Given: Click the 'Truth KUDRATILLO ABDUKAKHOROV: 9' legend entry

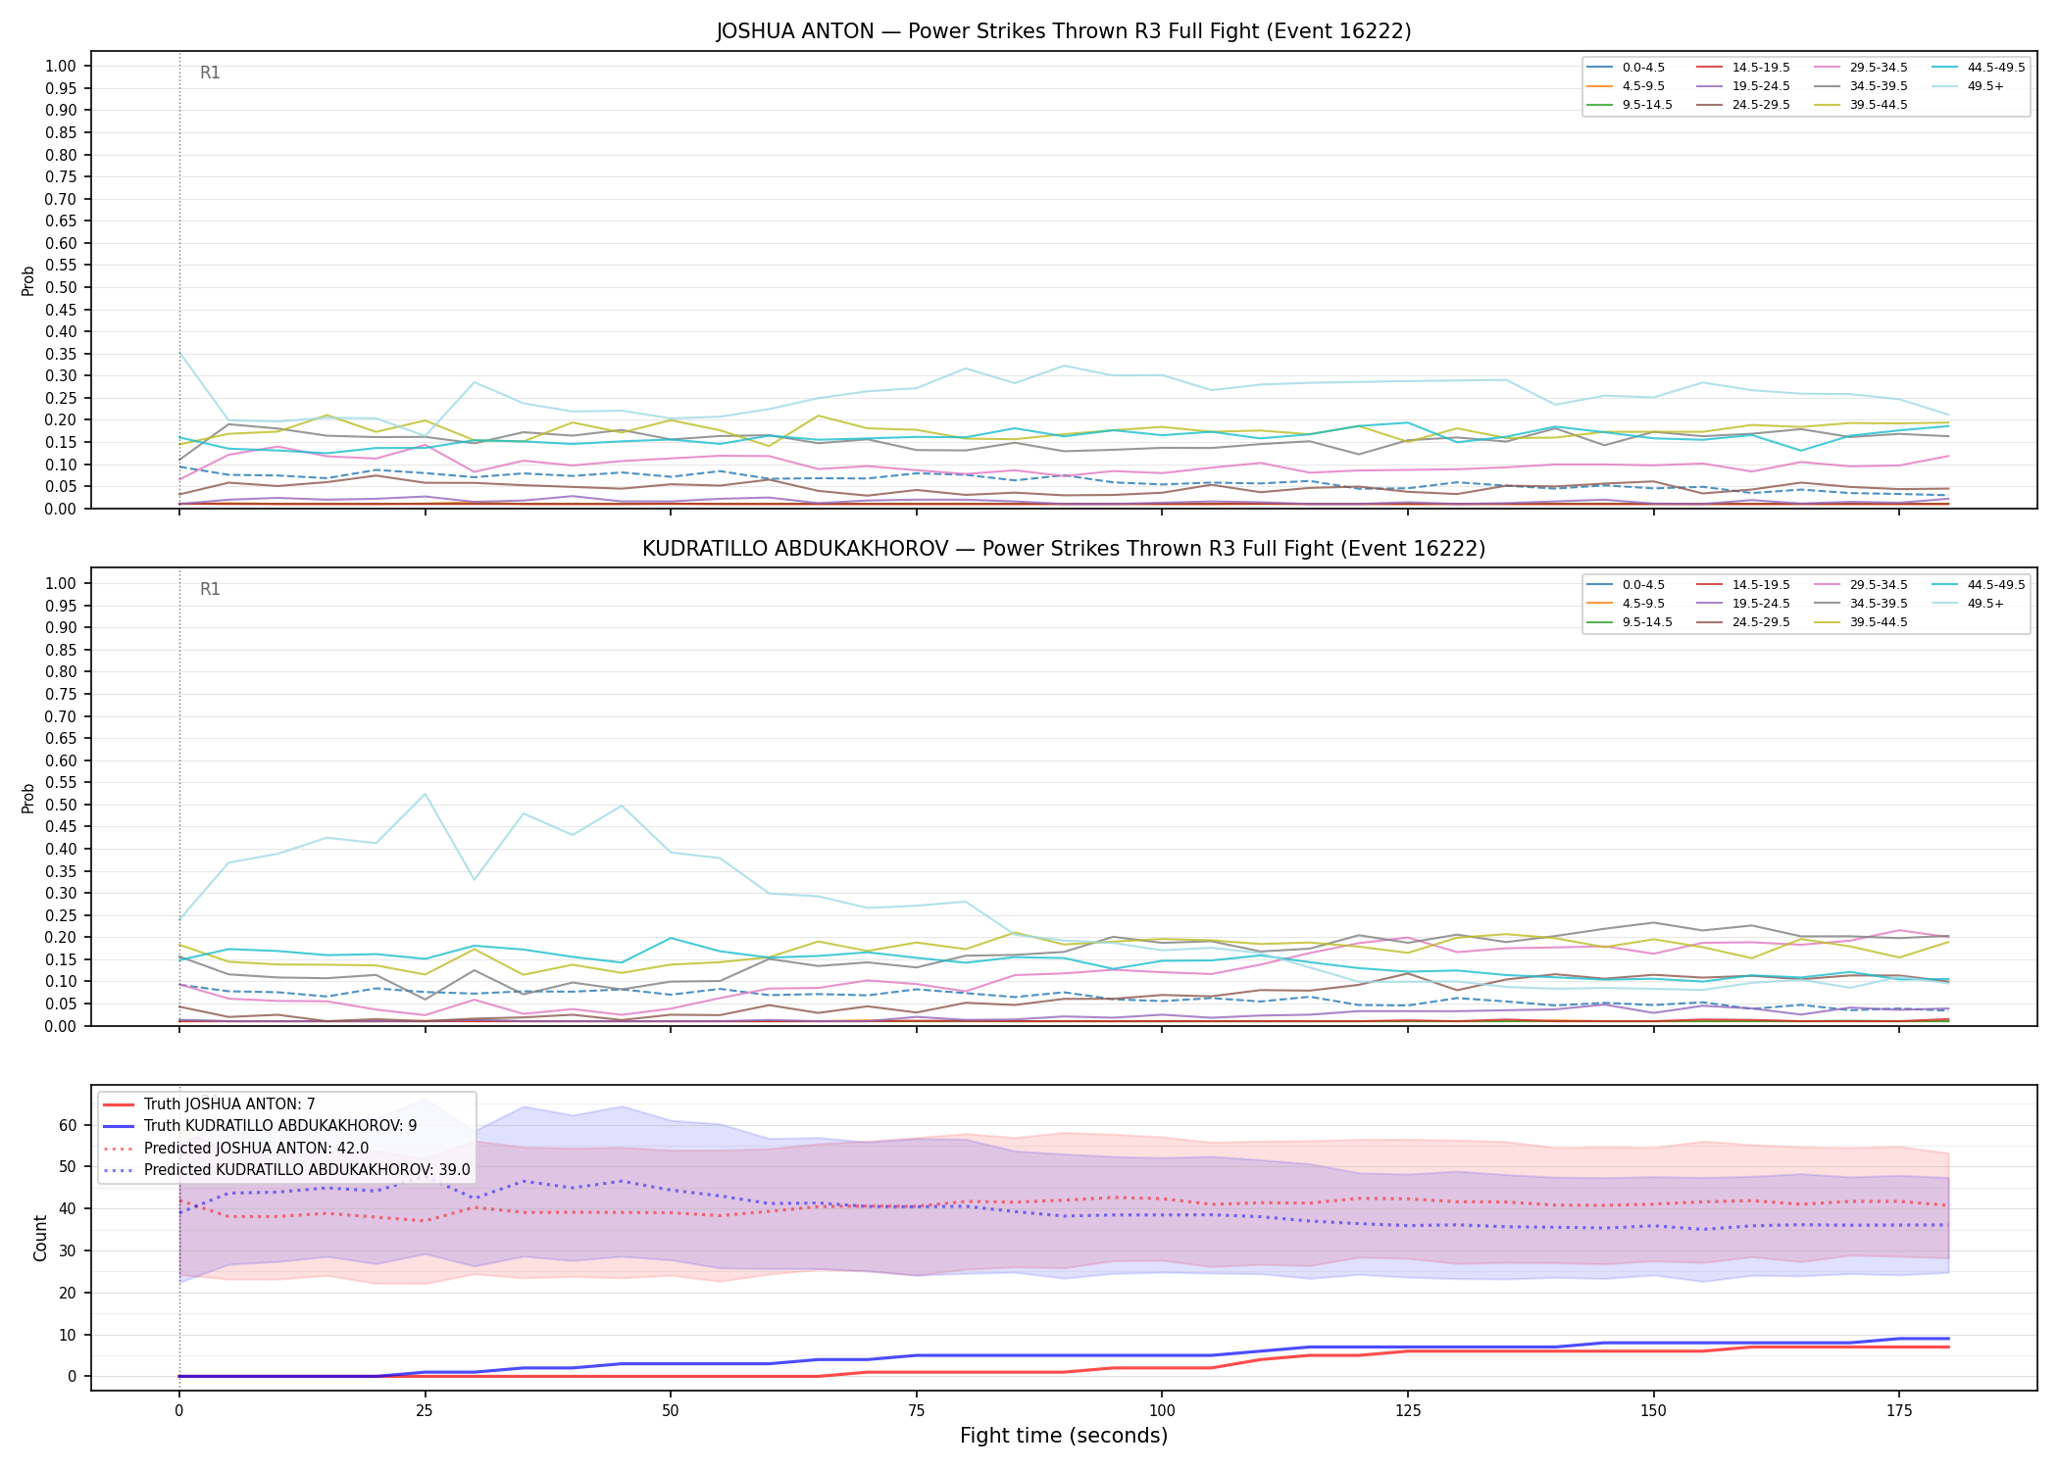Looking at the screenshot, I should point(260,1126).
